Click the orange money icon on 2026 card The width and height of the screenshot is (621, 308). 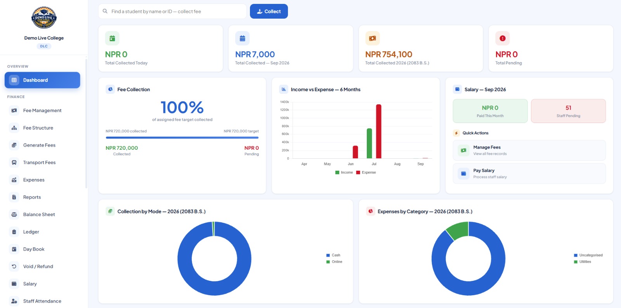(x=372, y=38)
